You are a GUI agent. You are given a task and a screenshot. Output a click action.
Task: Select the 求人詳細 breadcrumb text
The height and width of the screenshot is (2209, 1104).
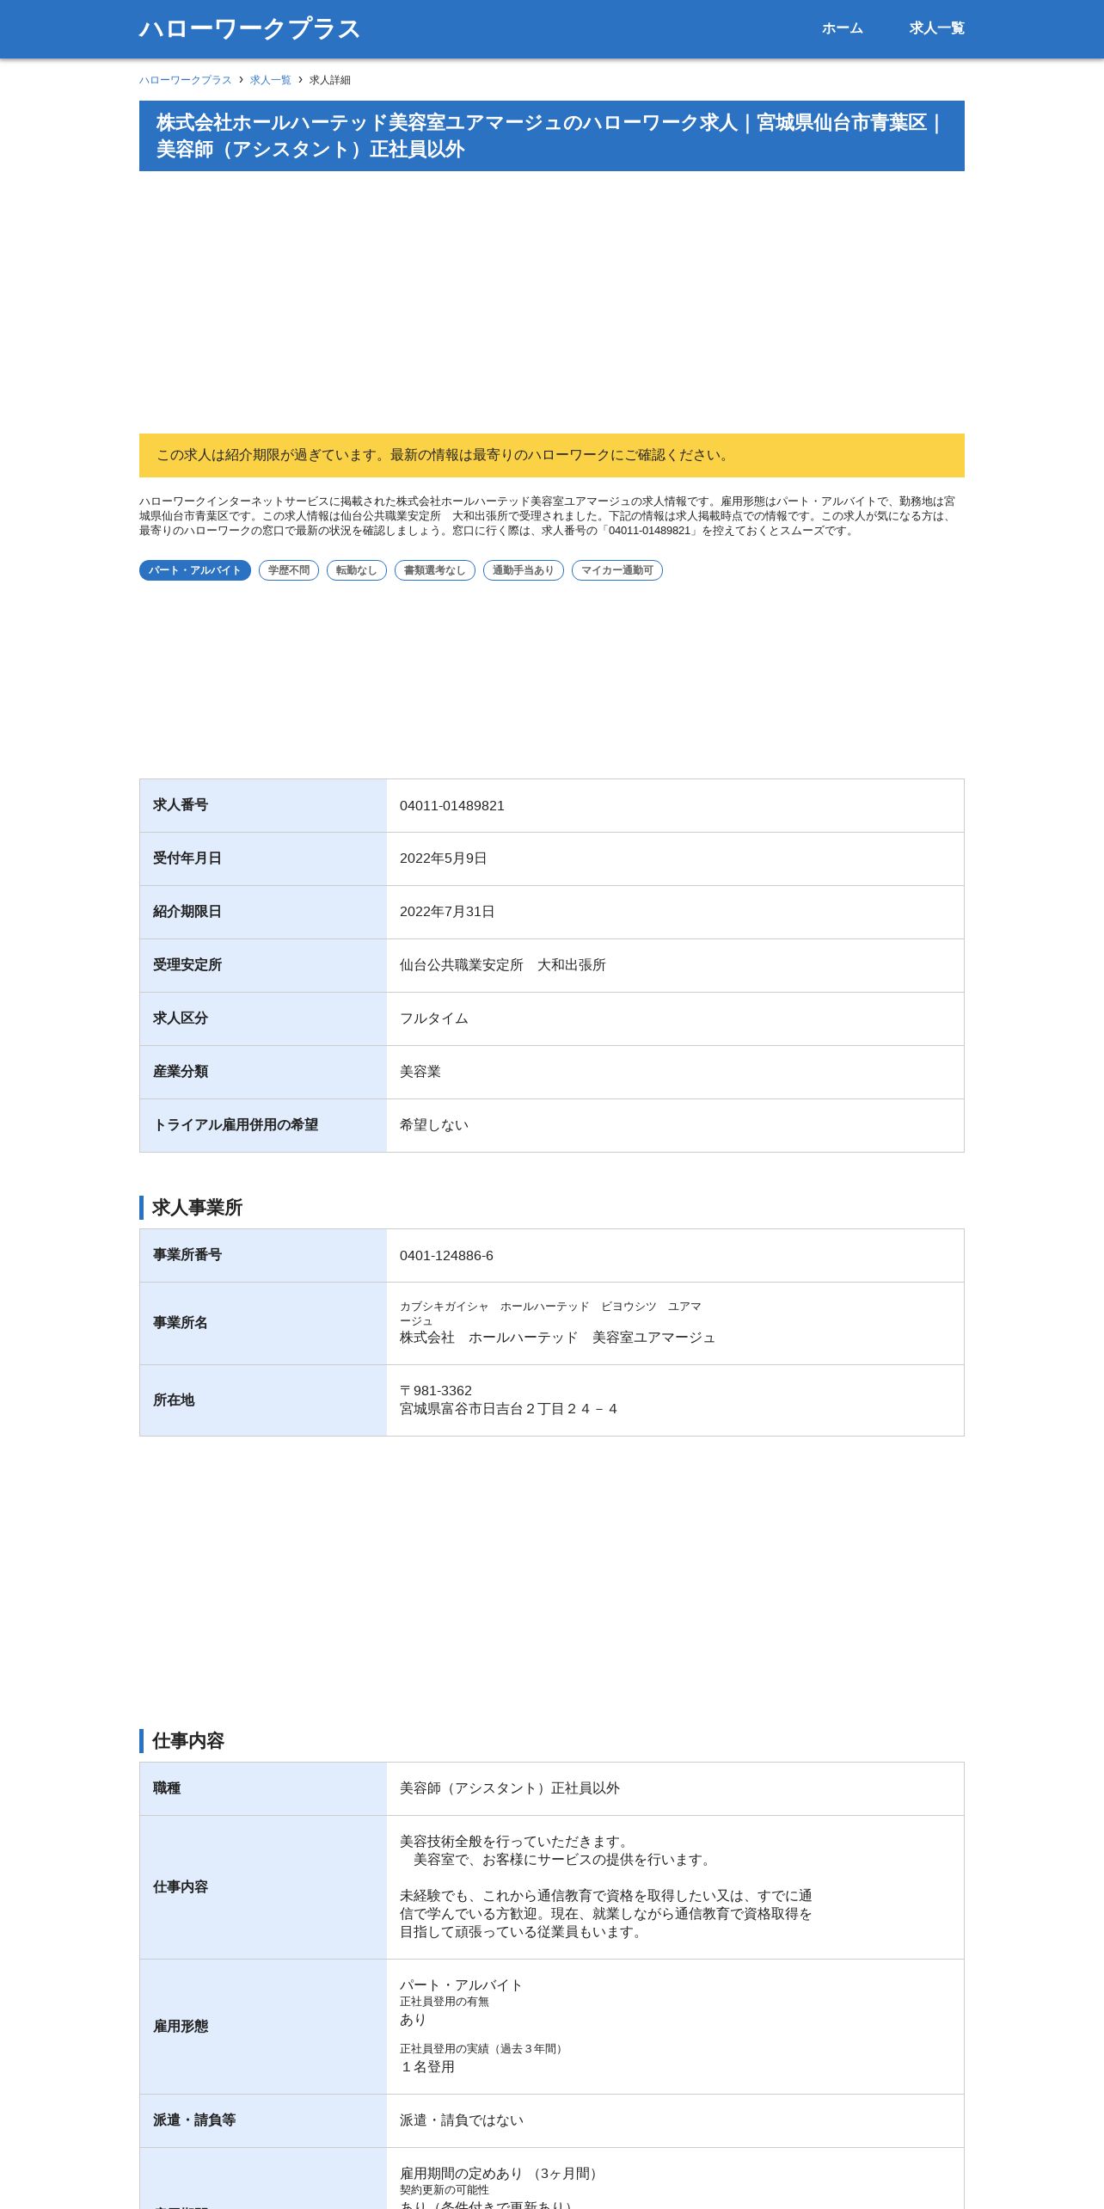tap(330, 80)
